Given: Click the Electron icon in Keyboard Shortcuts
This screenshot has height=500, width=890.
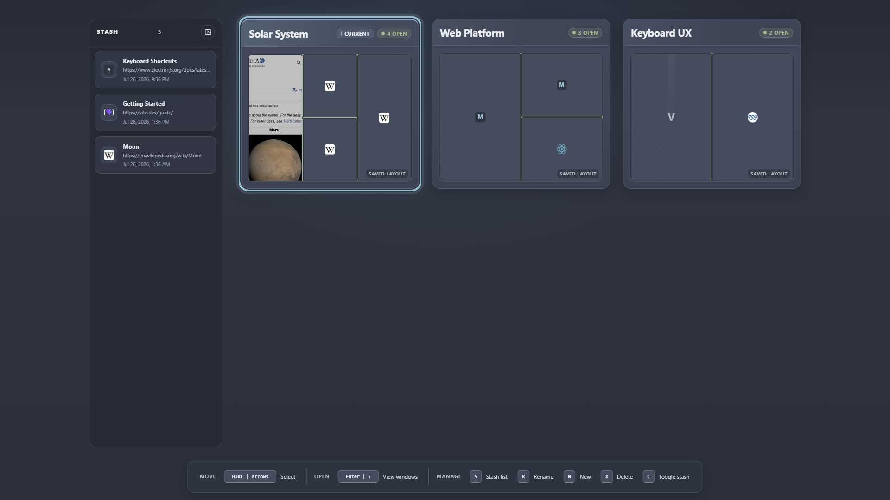Looking at the screenshot, I should tap(109, 70).
